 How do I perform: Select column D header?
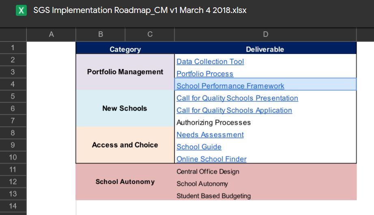click(x=265, y=34)
